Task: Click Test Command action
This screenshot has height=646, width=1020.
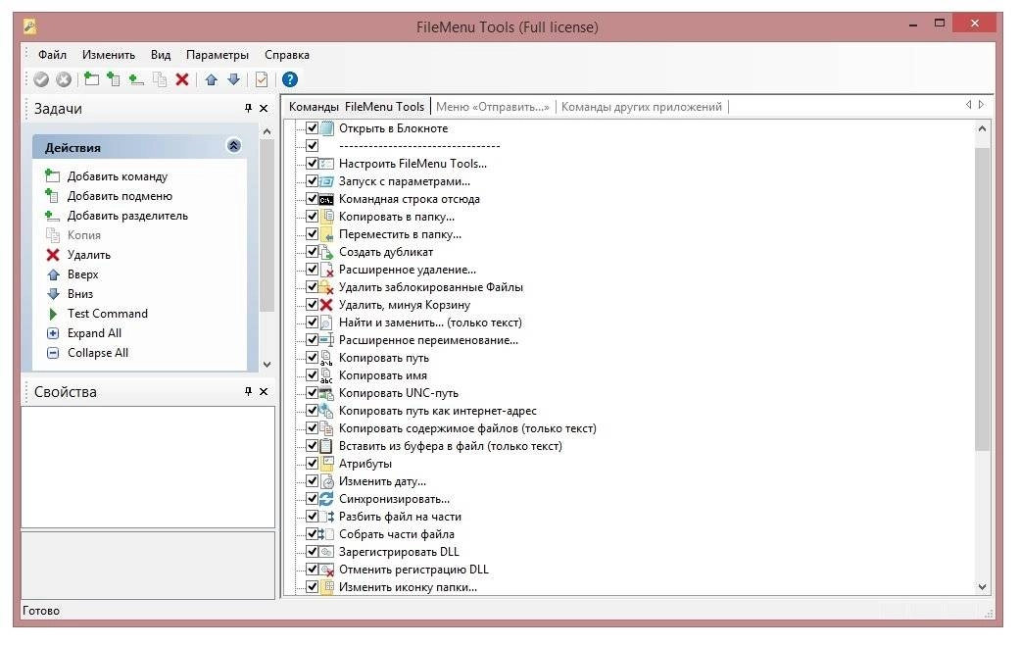Action: [x=108, y=314]
